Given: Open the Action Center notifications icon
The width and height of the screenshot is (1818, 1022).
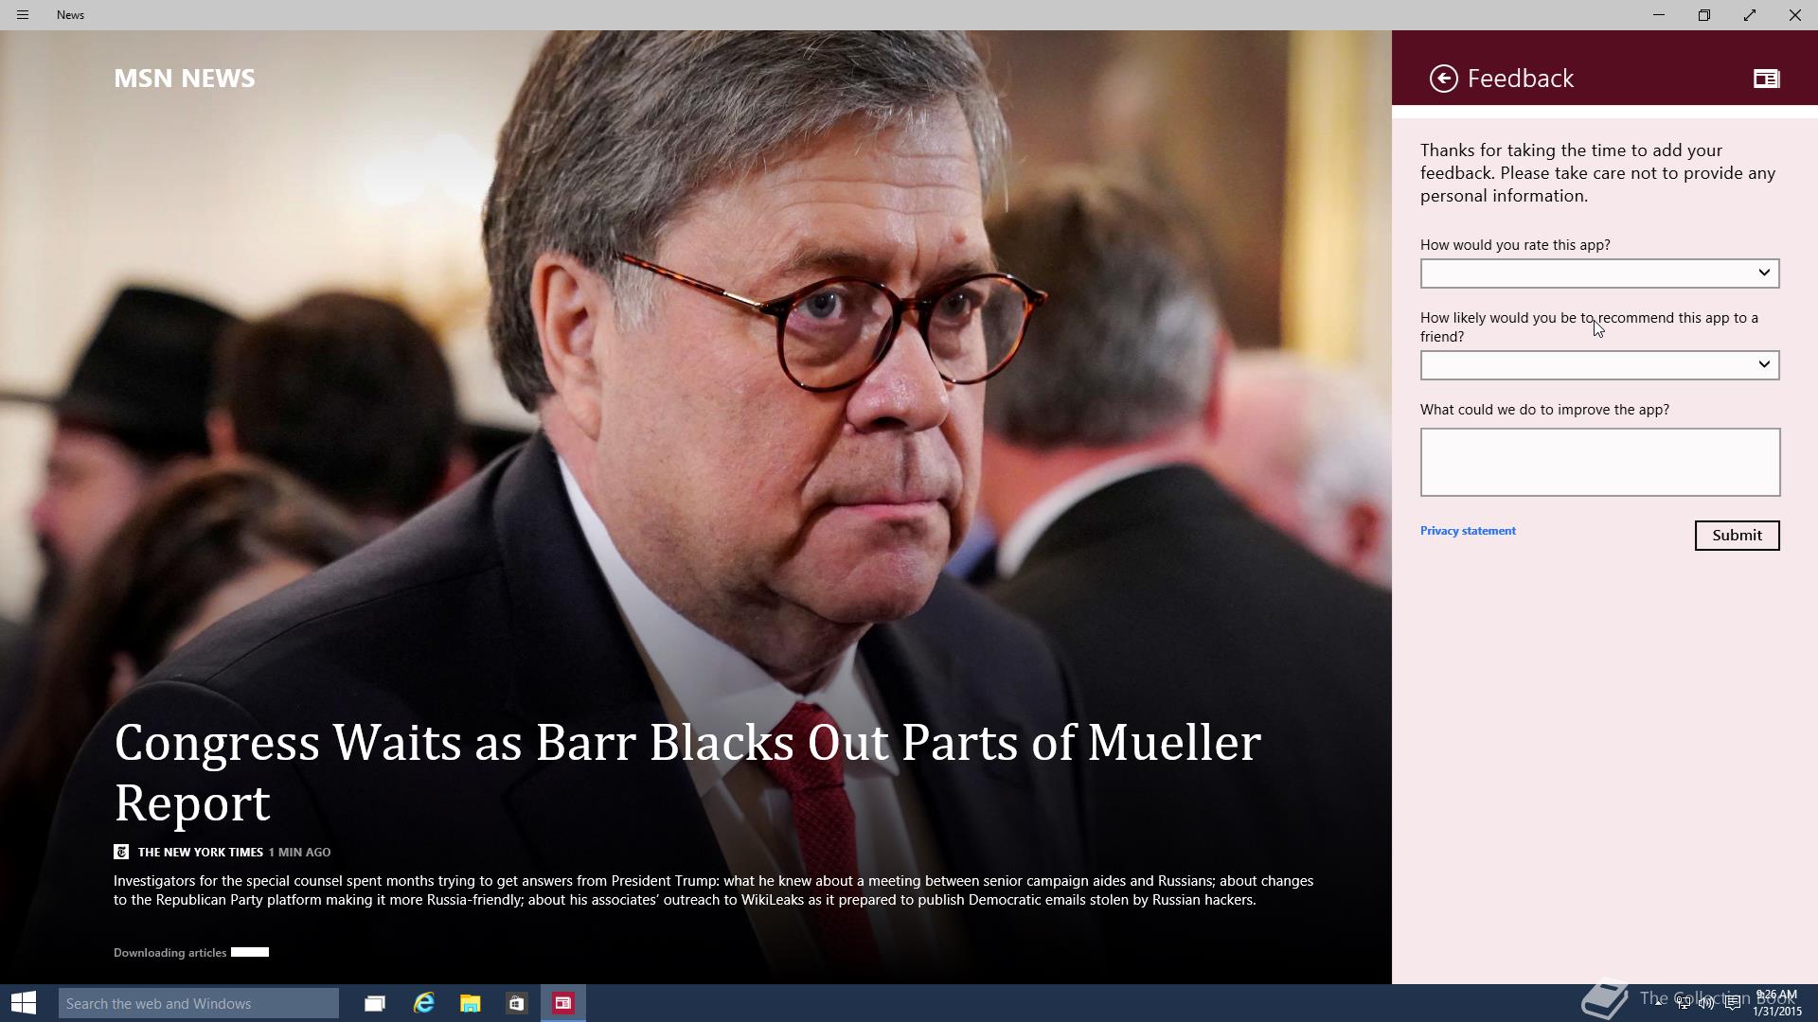Looking at the screenshot, I should 1732,1003.
